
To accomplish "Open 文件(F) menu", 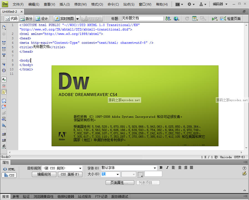I will click(x=18, y=4).
